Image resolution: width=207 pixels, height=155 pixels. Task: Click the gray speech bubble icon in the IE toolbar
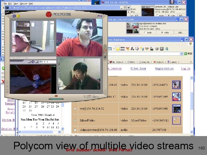coord(157,49)
